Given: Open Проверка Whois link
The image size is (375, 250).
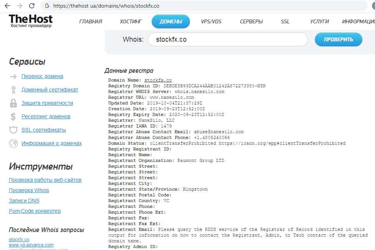Looking at the screenshot, I should 29,191.
